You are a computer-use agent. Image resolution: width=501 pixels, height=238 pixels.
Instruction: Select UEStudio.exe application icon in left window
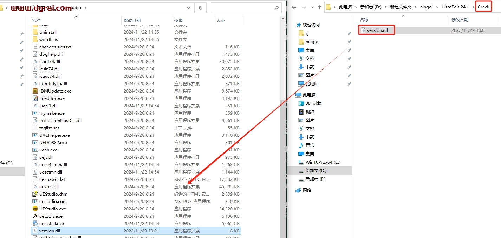pos(35,209)
